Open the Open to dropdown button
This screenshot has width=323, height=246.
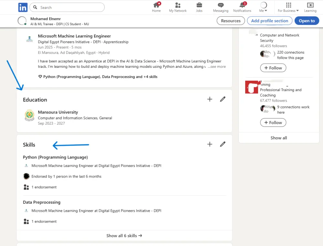(x=307, y=20)
